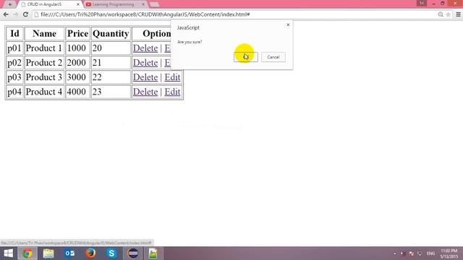This screenshot has width=463, height=260.
Task: Launch Firefox from the taskbar
Action: click(x=90, y=253)
